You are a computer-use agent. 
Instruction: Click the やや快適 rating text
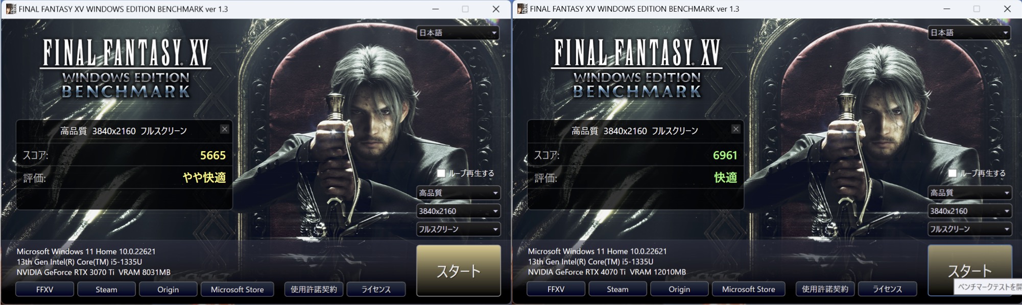[204, 177]
